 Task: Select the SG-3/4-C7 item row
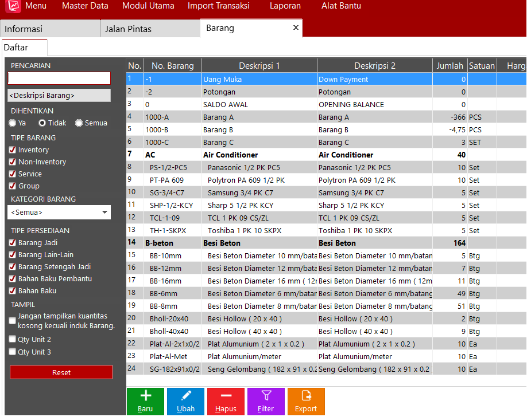click(326, 192)
